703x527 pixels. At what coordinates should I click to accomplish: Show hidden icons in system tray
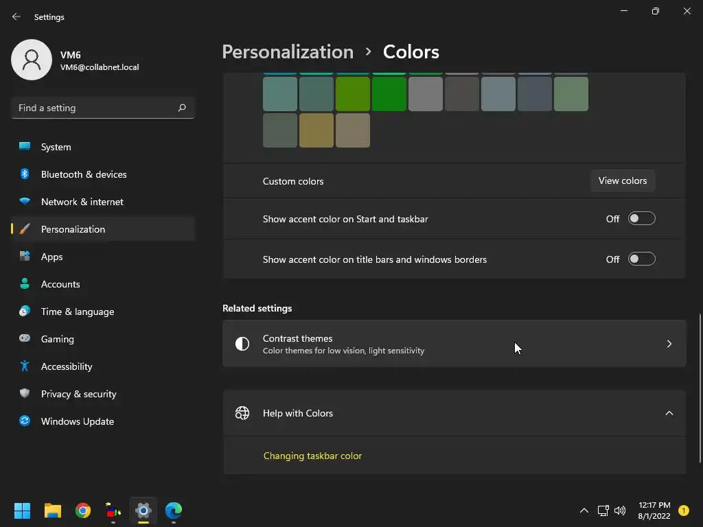point(584,511)
